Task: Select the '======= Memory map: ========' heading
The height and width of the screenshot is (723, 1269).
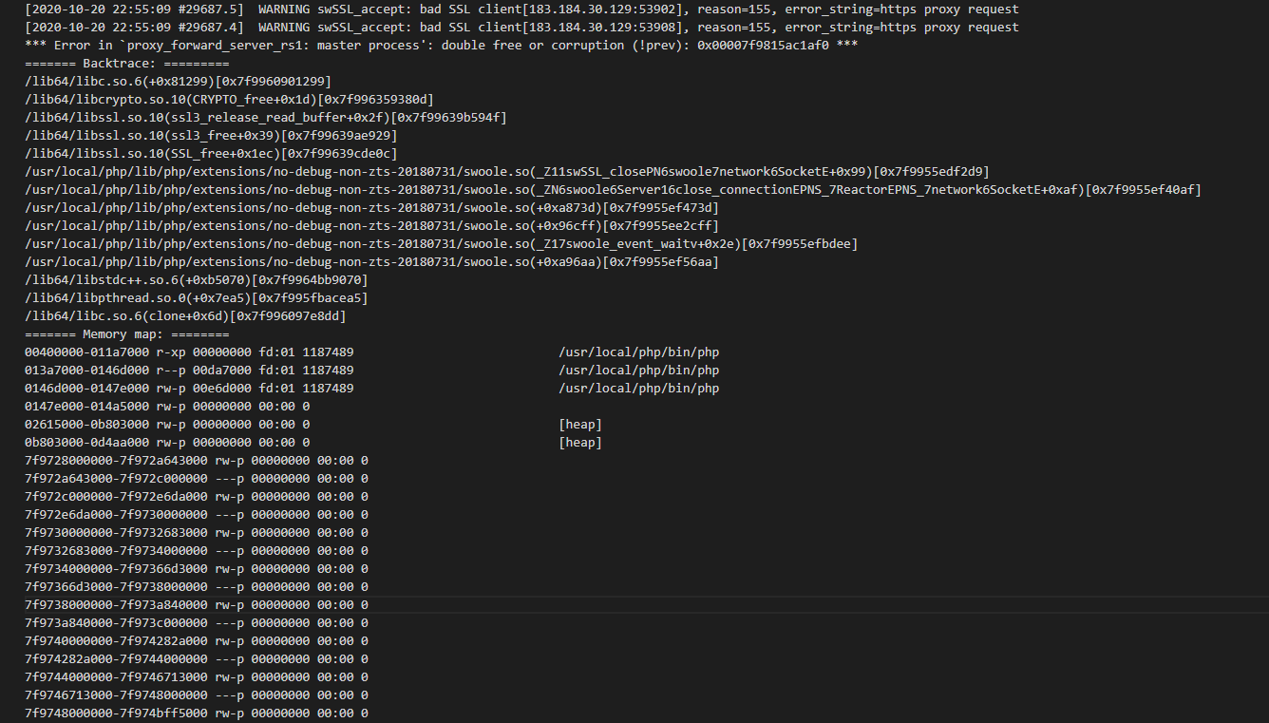Action: click(x=126, y=334)
